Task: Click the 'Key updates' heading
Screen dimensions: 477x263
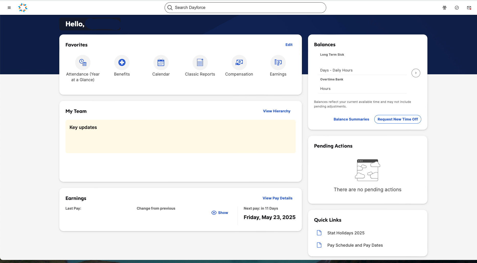Action: (x=83, y=127)
